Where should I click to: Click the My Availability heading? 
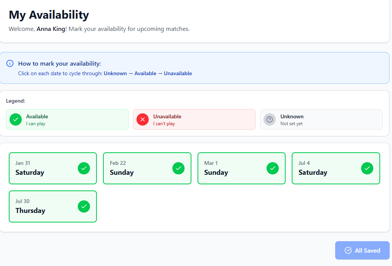point(49,15)
